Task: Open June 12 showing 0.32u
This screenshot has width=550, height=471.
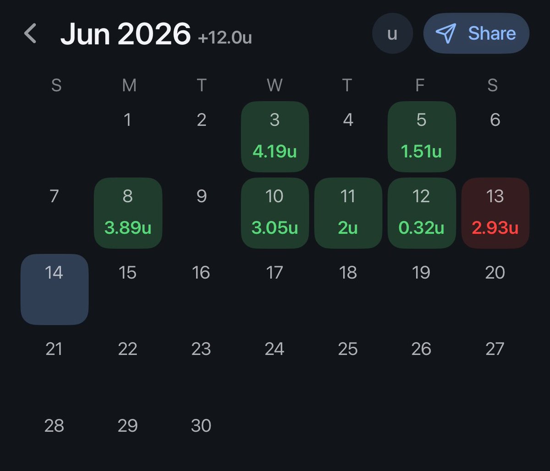Action: (422, 213)
